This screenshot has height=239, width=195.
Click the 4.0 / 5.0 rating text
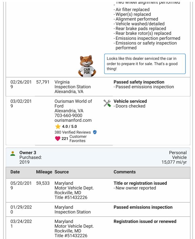tap(70, 126)
